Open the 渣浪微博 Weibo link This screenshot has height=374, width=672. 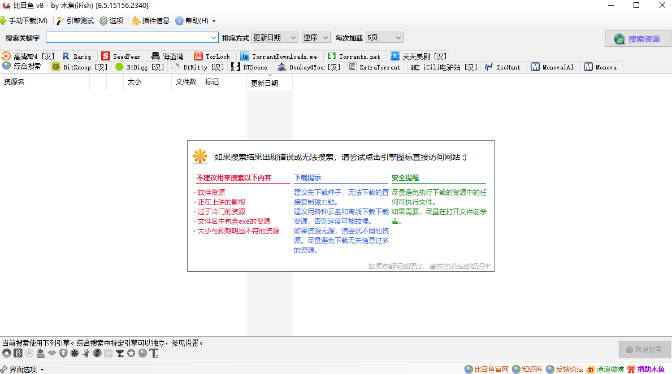click(605, 369)
